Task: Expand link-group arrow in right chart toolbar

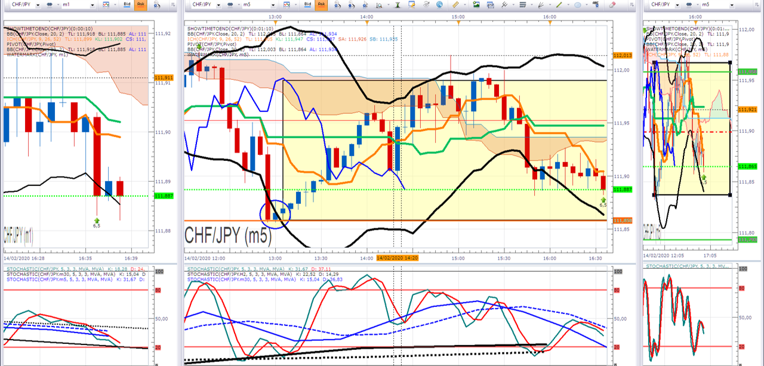Action: 697,4
